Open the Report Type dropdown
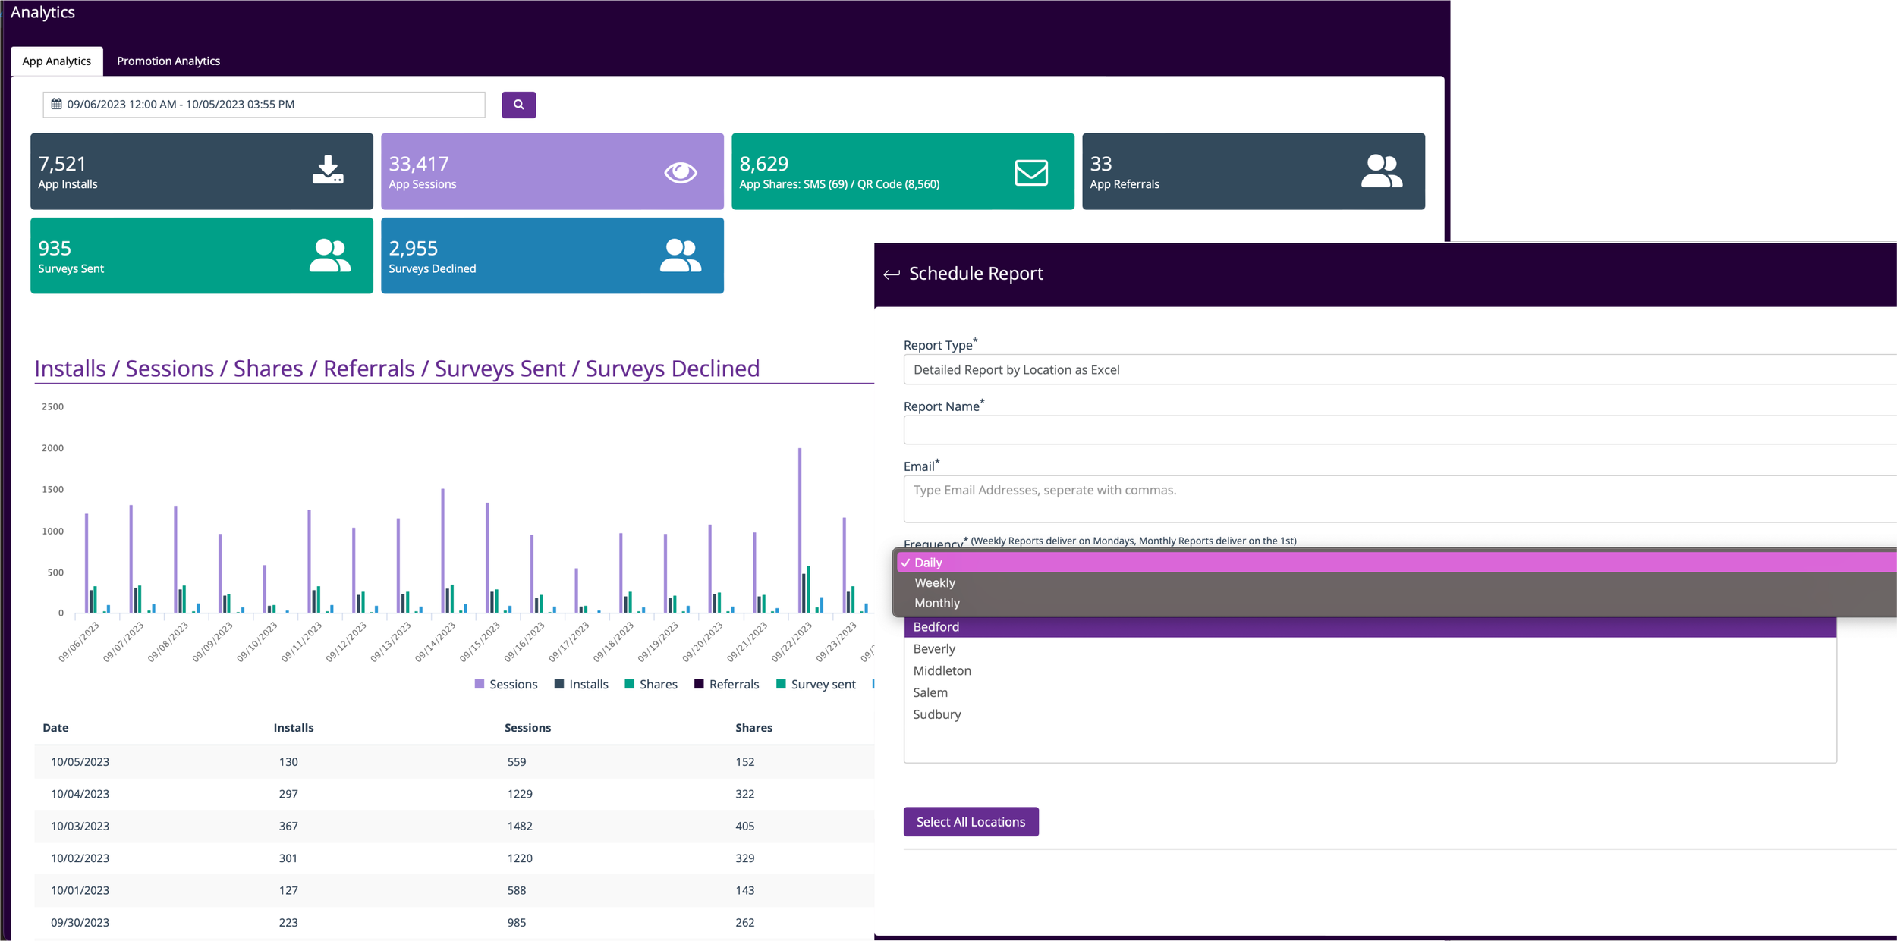 point(1396,369)
